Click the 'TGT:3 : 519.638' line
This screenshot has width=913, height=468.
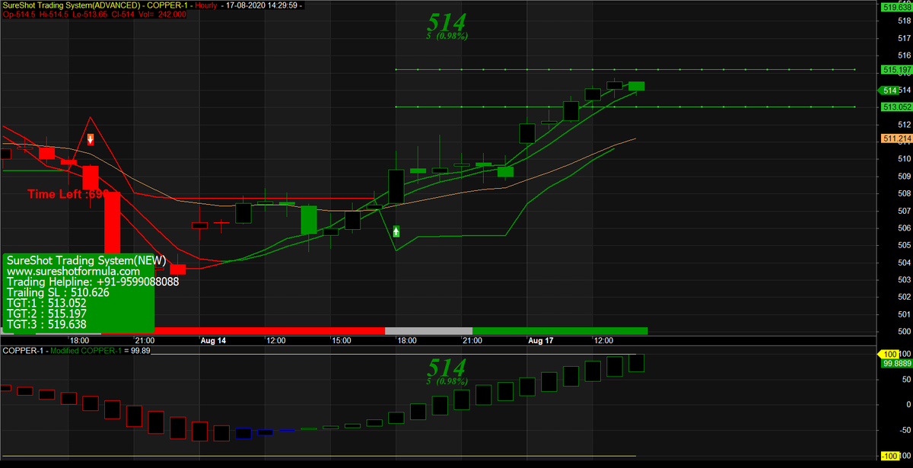point(46,324)
